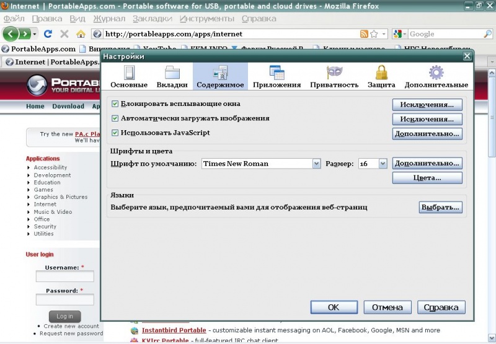The width and height of the screenshot is (496, 344).
Task: Click the Цвета... button
Action: tap(427, 178)
